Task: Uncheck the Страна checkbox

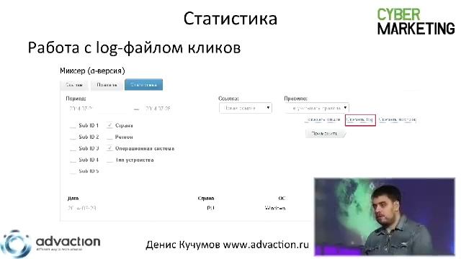Action: (x=109, y=125)
